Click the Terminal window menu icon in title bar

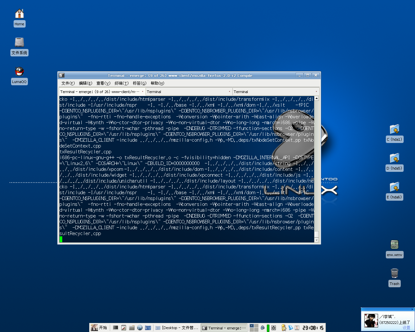(62, 75)
